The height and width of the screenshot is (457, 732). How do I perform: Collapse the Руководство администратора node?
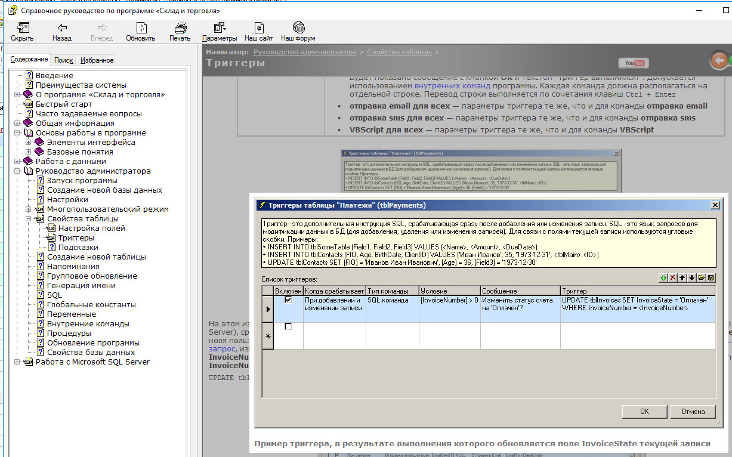point(17,171)
